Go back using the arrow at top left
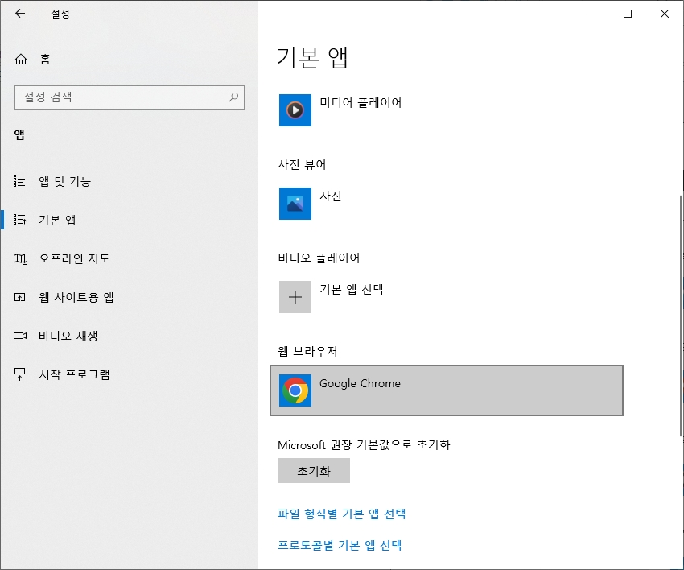 click(18, 14)
